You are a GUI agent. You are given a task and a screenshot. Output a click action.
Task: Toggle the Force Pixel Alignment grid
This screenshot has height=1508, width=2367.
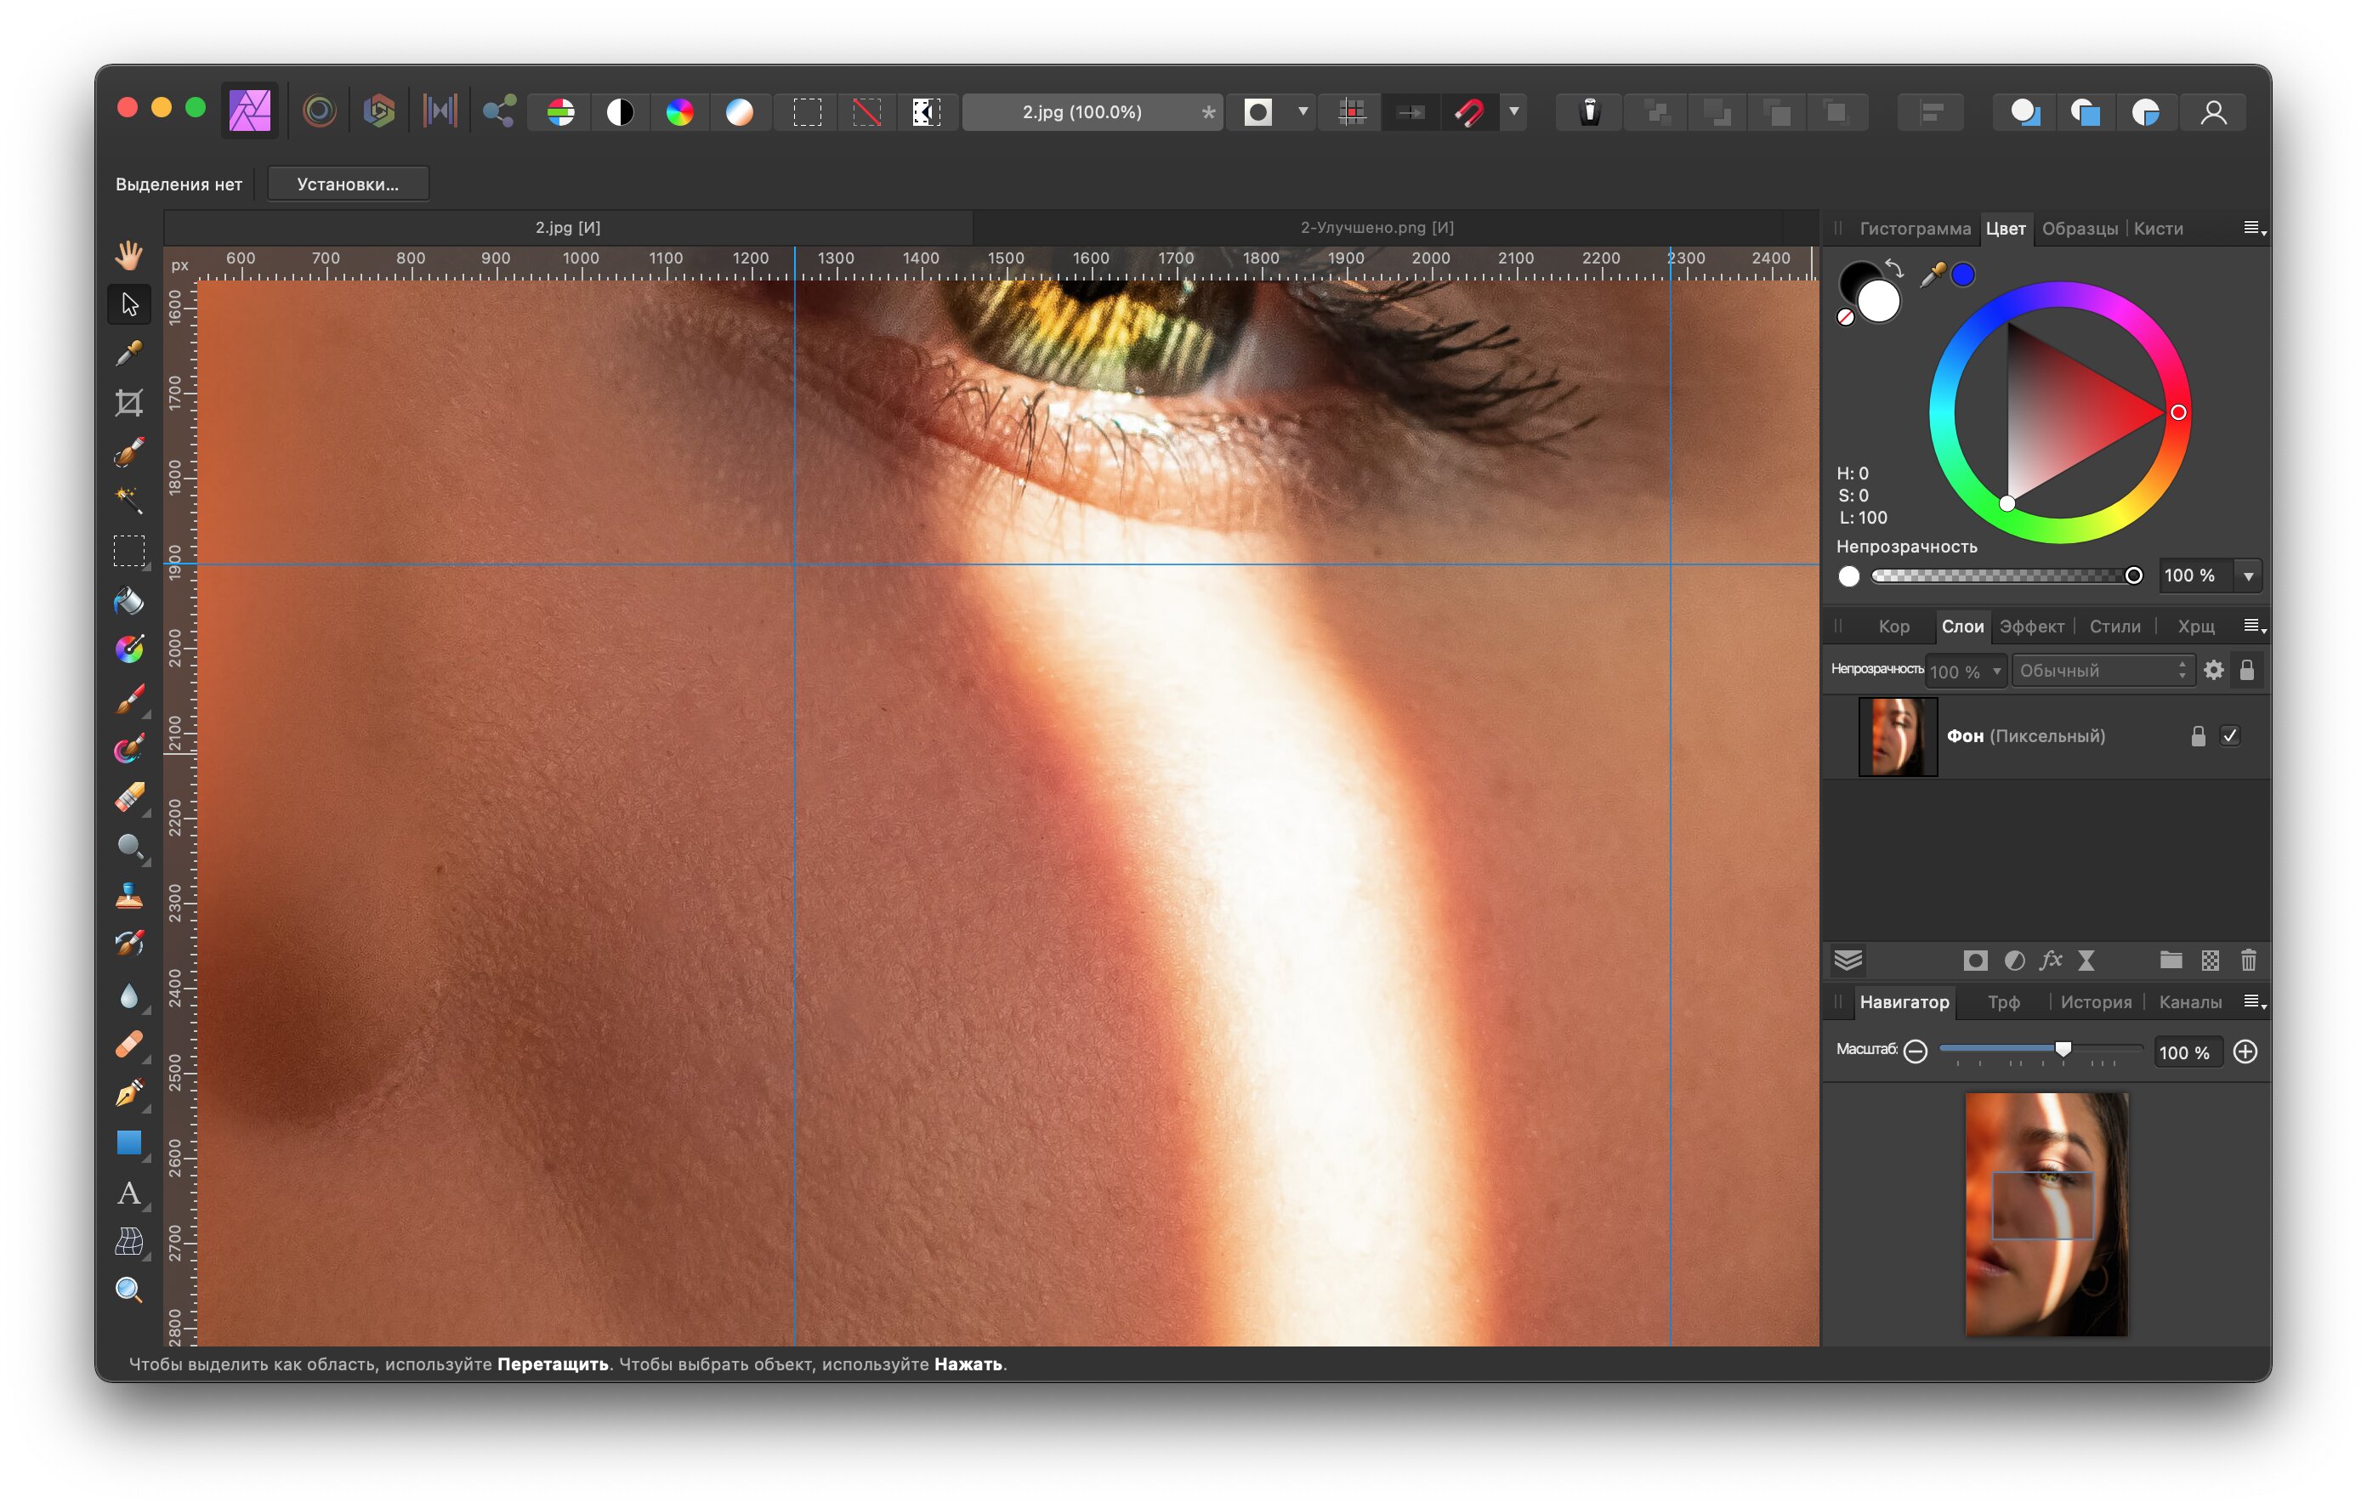click(x=1352, y=112)
